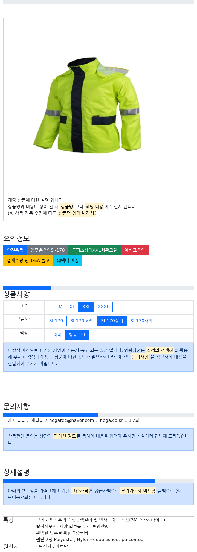
Task: Select model SI-170
Action: [x=56, y=321]
